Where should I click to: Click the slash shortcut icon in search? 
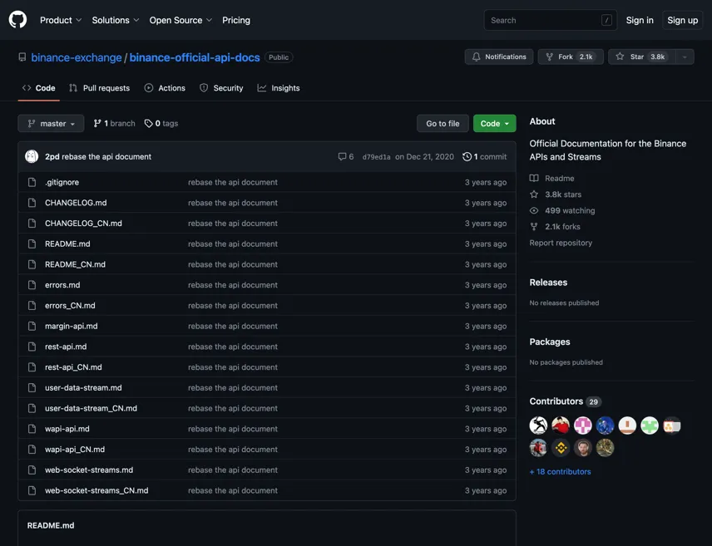tap(606, 21)
